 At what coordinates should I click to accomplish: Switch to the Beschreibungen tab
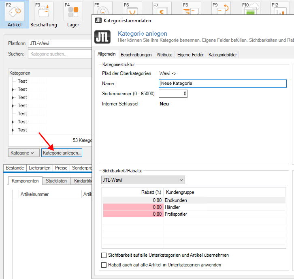click(136, 55)
